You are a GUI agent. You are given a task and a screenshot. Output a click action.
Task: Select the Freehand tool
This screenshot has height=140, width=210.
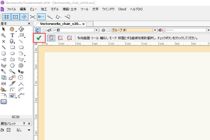3,59
